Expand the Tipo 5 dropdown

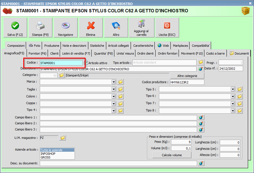(233, 89)
